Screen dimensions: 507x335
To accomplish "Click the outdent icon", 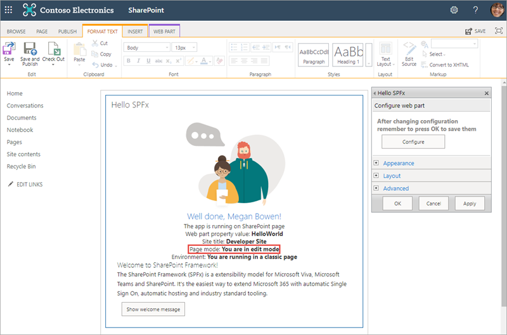I will click(256, 47).
